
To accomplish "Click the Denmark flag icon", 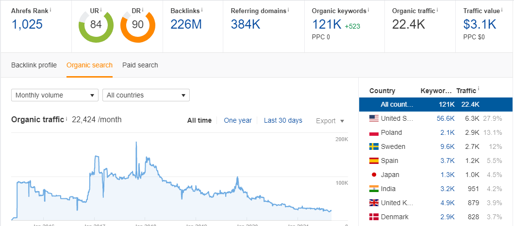I will 374,217.
